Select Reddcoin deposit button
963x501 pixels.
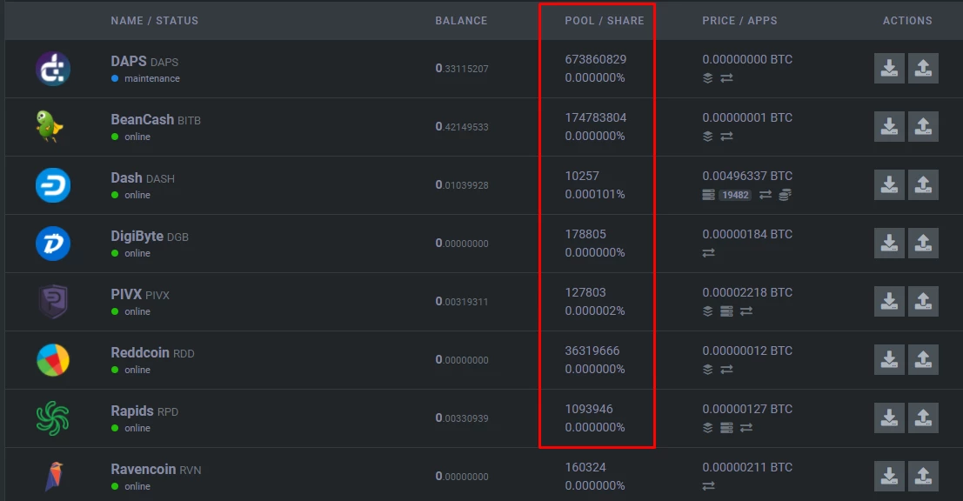[889, 360]
